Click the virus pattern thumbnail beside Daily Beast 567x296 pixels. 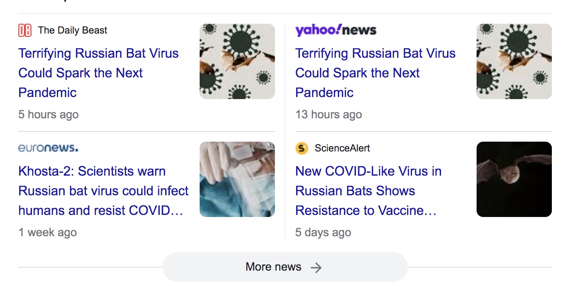(237, 61)
